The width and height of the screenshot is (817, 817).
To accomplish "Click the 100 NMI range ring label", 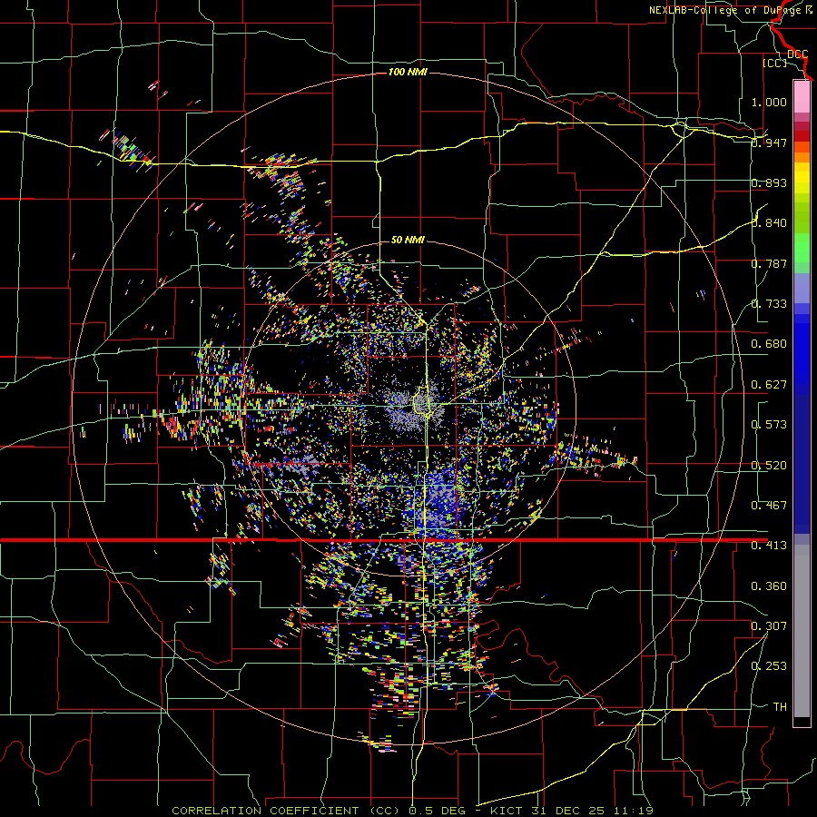I will pyautogui.click(x=408, y=72).
